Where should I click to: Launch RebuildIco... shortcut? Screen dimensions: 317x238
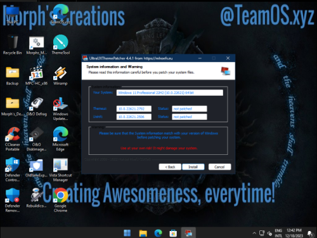click(x=36, y=198)
